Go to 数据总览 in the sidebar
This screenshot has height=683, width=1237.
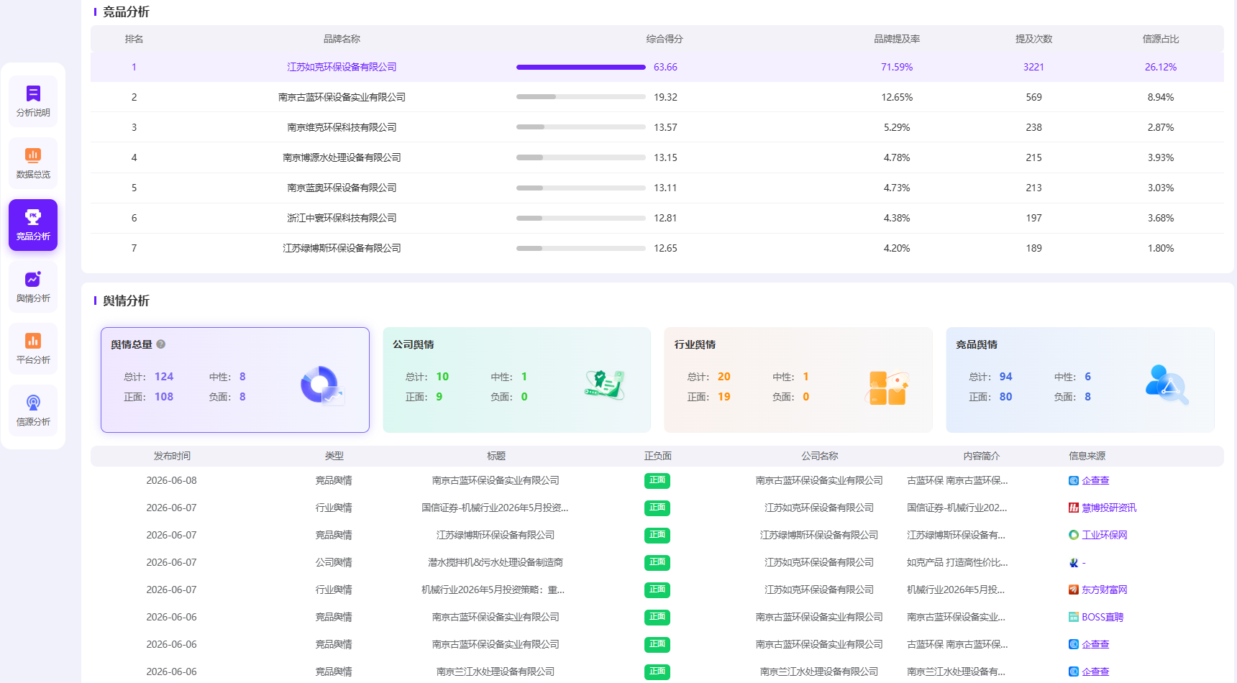coord(33,163)
